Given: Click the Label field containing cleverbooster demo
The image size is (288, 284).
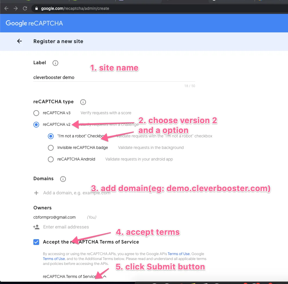Looking at the screenshot, I should tap(114, 78).
